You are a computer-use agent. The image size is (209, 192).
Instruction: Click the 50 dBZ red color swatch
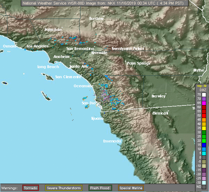[x=204, y=116]
